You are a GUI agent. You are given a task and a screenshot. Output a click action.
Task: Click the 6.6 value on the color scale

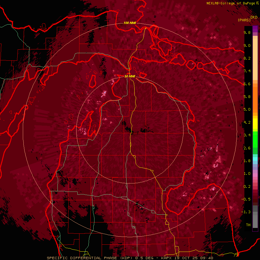pyautogui.click(x=247, y=84)
